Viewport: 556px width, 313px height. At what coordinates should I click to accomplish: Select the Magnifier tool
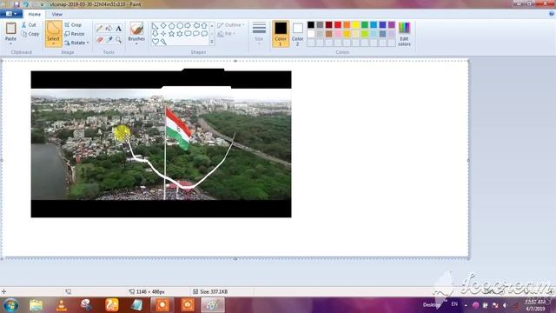pos(118,39)
